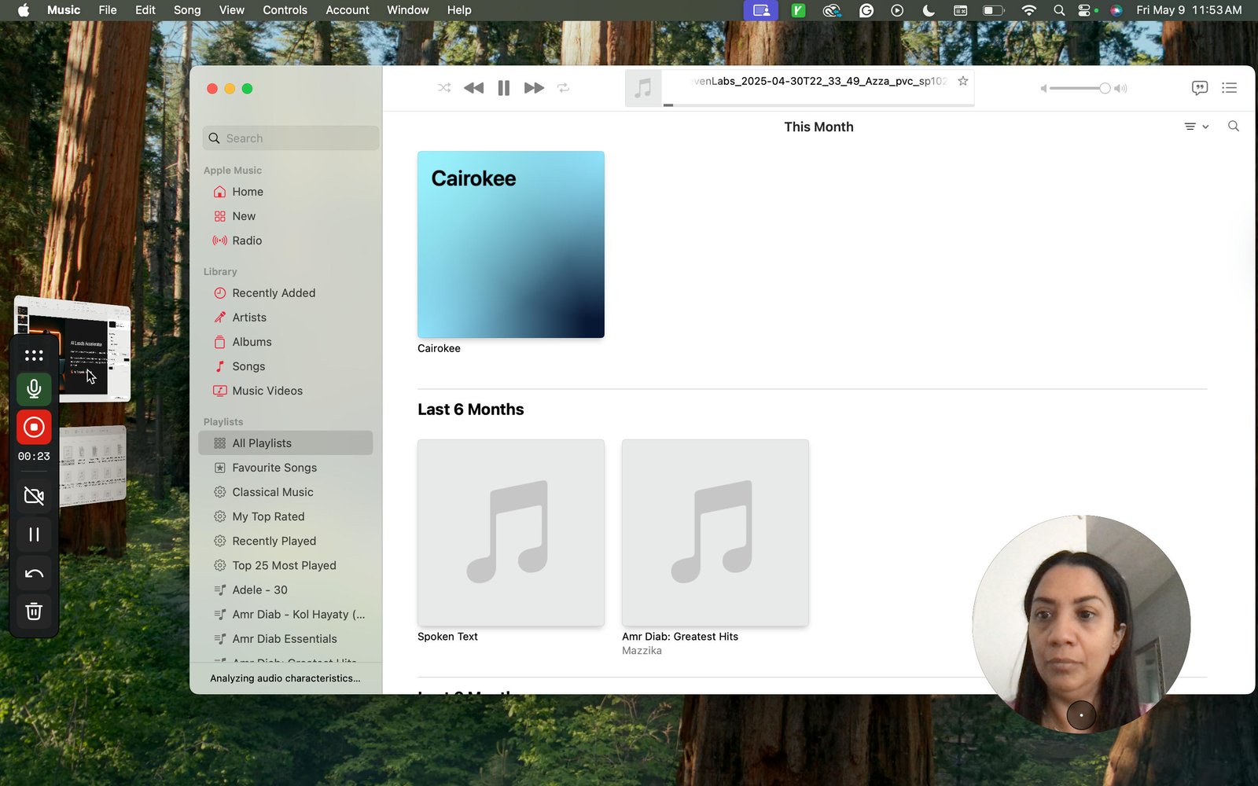Open the lyrics panel
The image size is (1258, 786).
click(x=1199, y=88)
